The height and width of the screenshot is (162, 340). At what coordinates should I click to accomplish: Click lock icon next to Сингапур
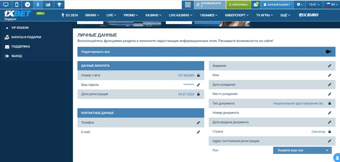pyautogui.click(x=329, y=131)
